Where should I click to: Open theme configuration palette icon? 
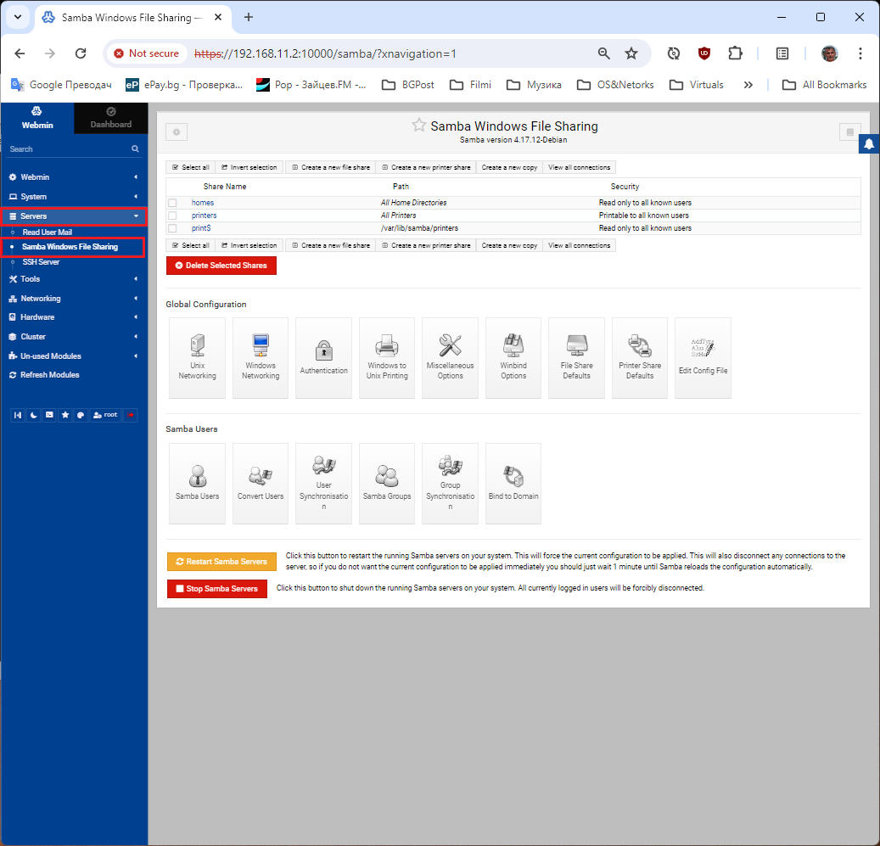pos(81,415)
